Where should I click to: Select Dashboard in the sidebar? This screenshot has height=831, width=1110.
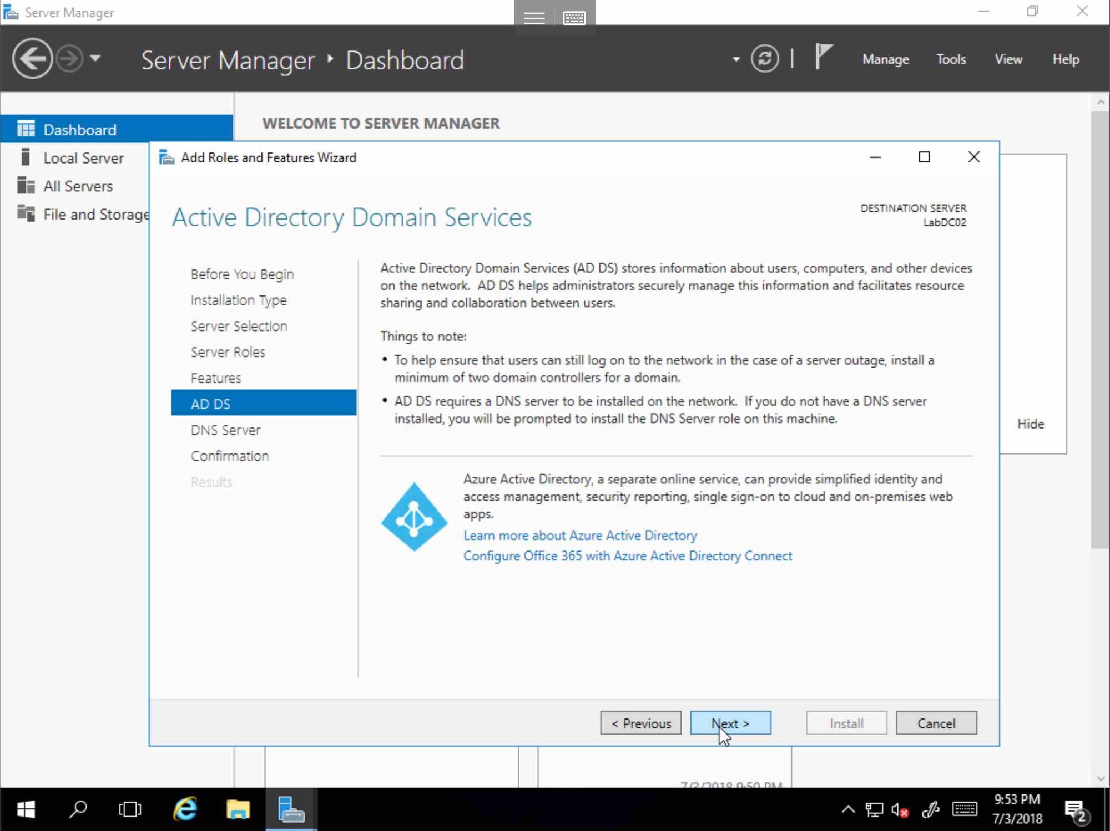pos(117,129)
